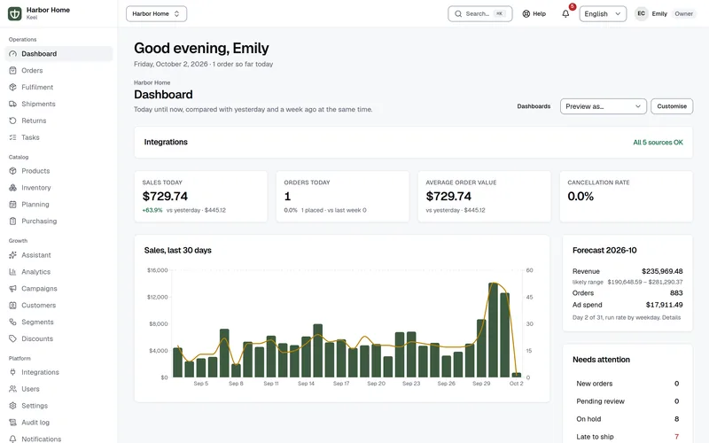The width and height of the screenshot is (709, 443).
Task: Click the Customers contact icon
Action: click(x=12, y=305)
